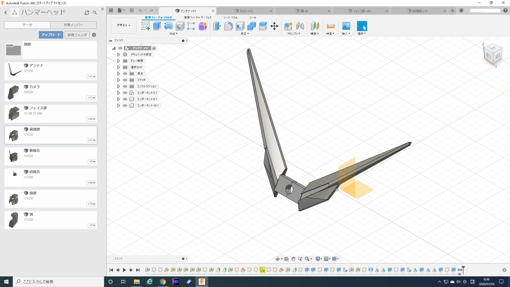Toggle visibility of コンポーネント10:1

125,105
